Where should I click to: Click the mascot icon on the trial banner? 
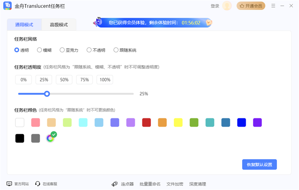98,22
